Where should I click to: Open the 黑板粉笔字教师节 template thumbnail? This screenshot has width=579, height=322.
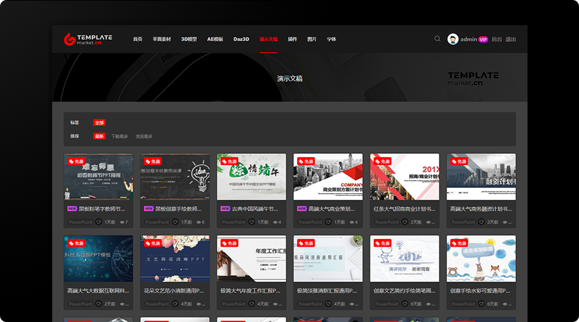click(x=98, y=176)
